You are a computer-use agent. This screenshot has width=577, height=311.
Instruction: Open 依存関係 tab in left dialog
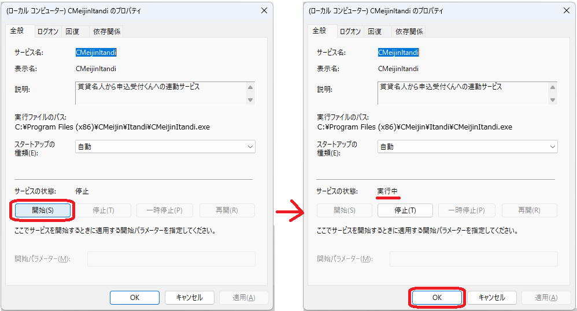click(x=107, y=32)
